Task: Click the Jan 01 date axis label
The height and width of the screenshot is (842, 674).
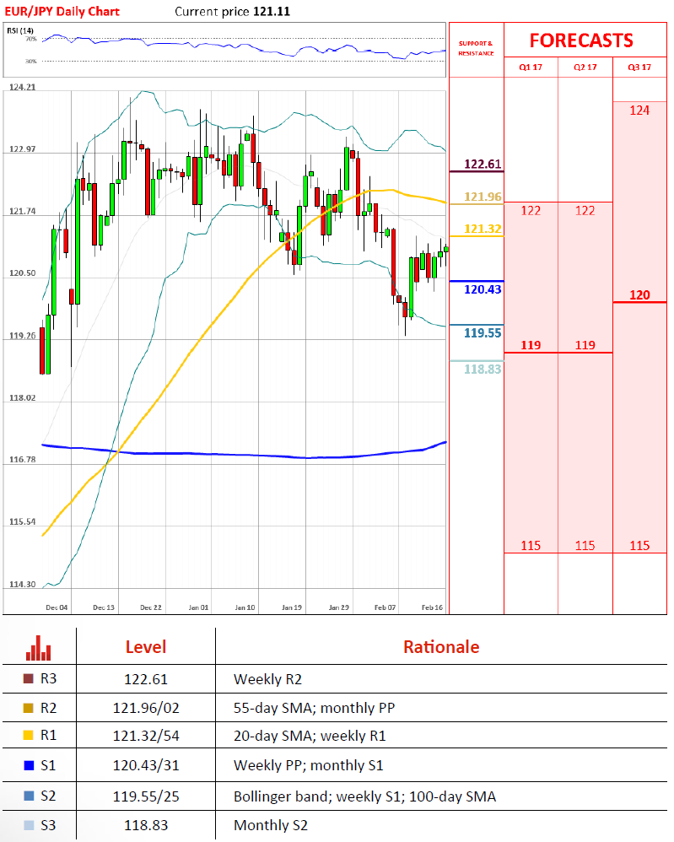Action: click(x=198, y=607)
